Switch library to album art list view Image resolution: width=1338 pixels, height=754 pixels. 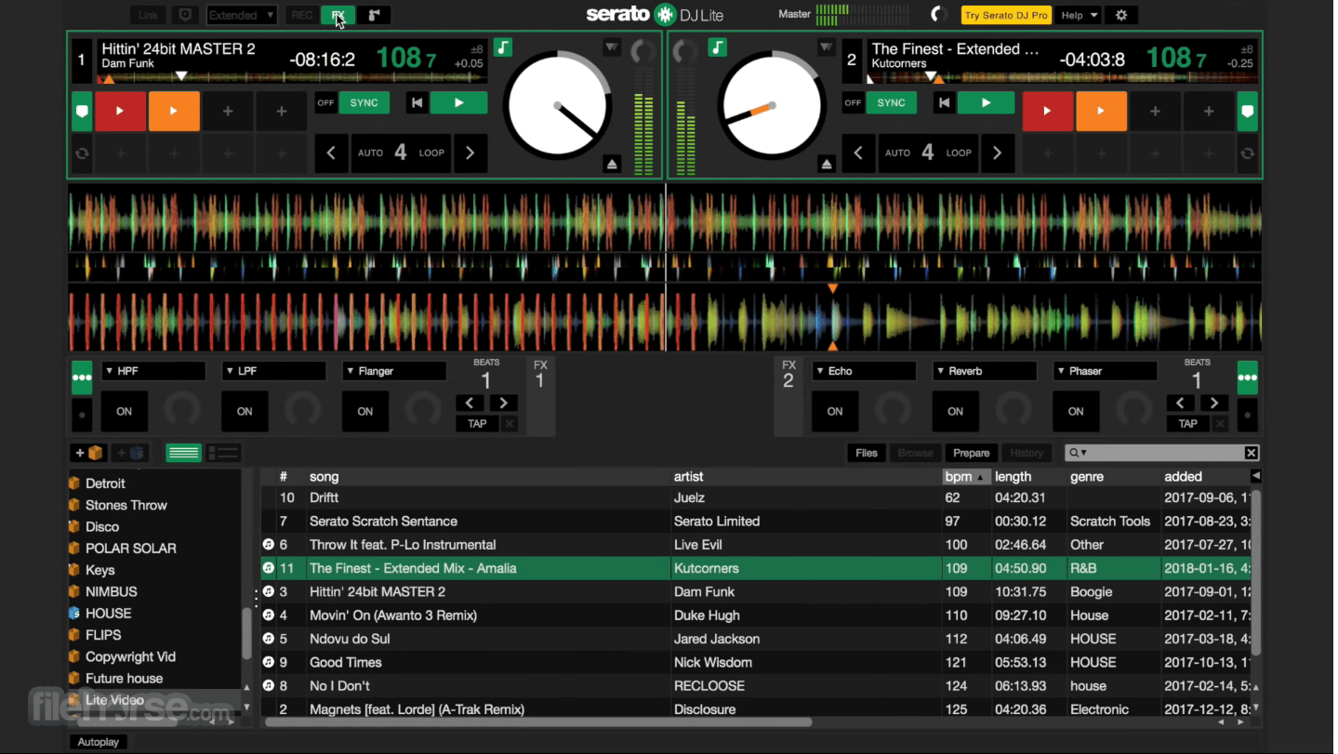[x=223, y=453]
